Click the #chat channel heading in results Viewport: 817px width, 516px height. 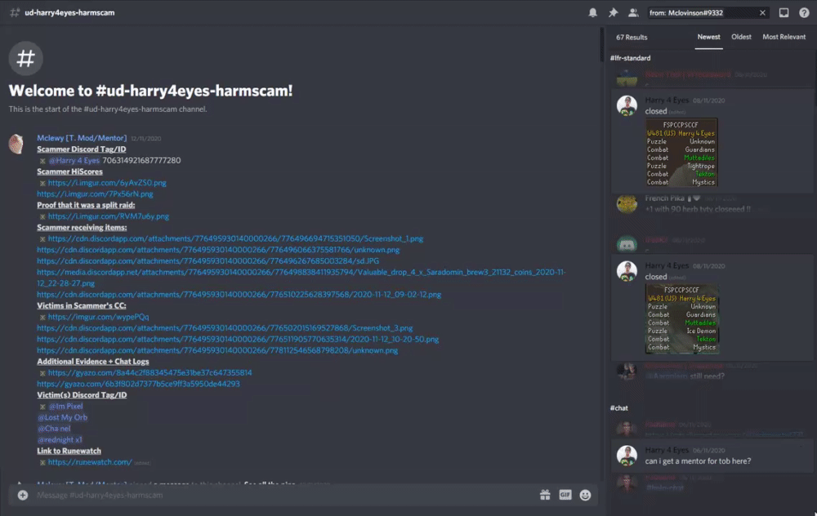point(619,407)
